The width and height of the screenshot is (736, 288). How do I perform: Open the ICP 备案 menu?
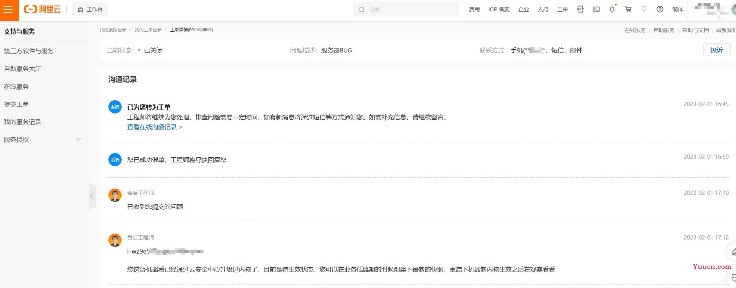[x=499, y=9]
